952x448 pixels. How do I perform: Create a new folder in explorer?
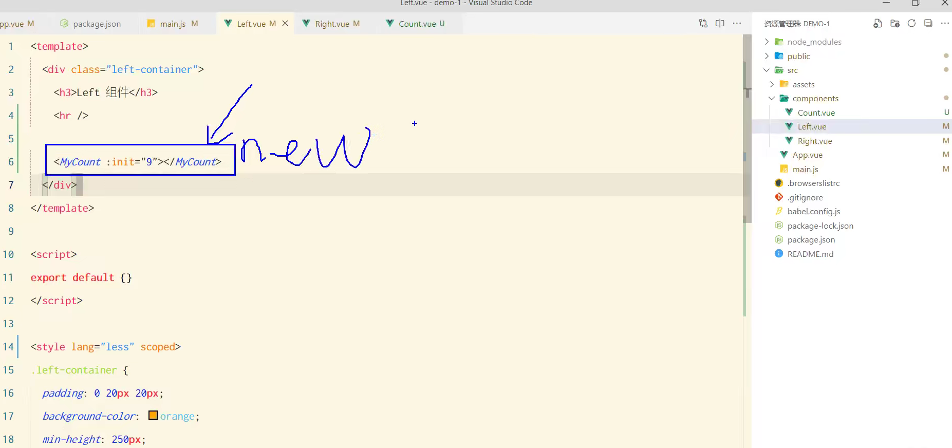coord(894,23)
